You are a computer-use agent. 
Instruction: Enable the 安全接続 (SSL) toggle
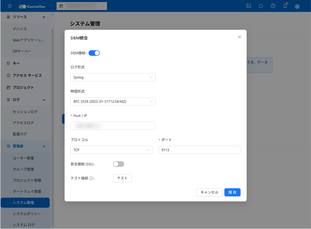119,164
